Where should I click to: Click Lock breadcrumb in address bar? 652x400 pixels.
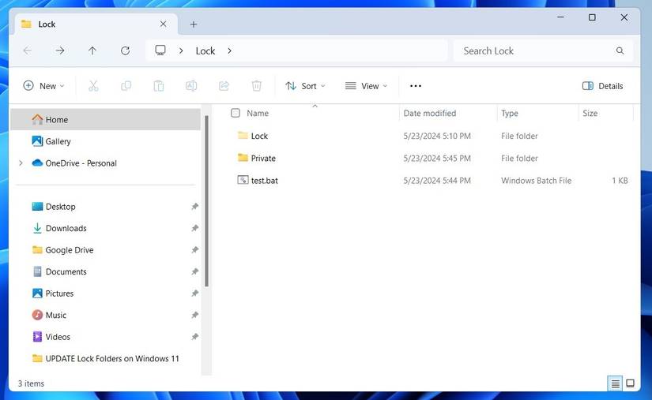click(x=205, y=50)
